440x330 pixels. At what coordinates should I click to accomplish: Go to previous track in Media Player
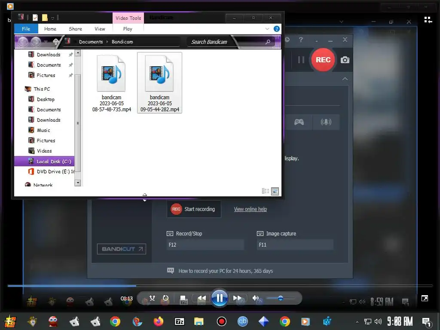[201, 298]
